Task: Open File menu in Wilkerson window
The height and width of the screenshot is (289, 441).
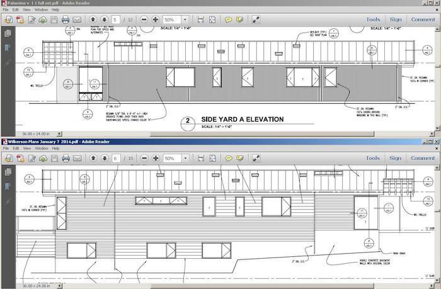Action: click(6, 148)
